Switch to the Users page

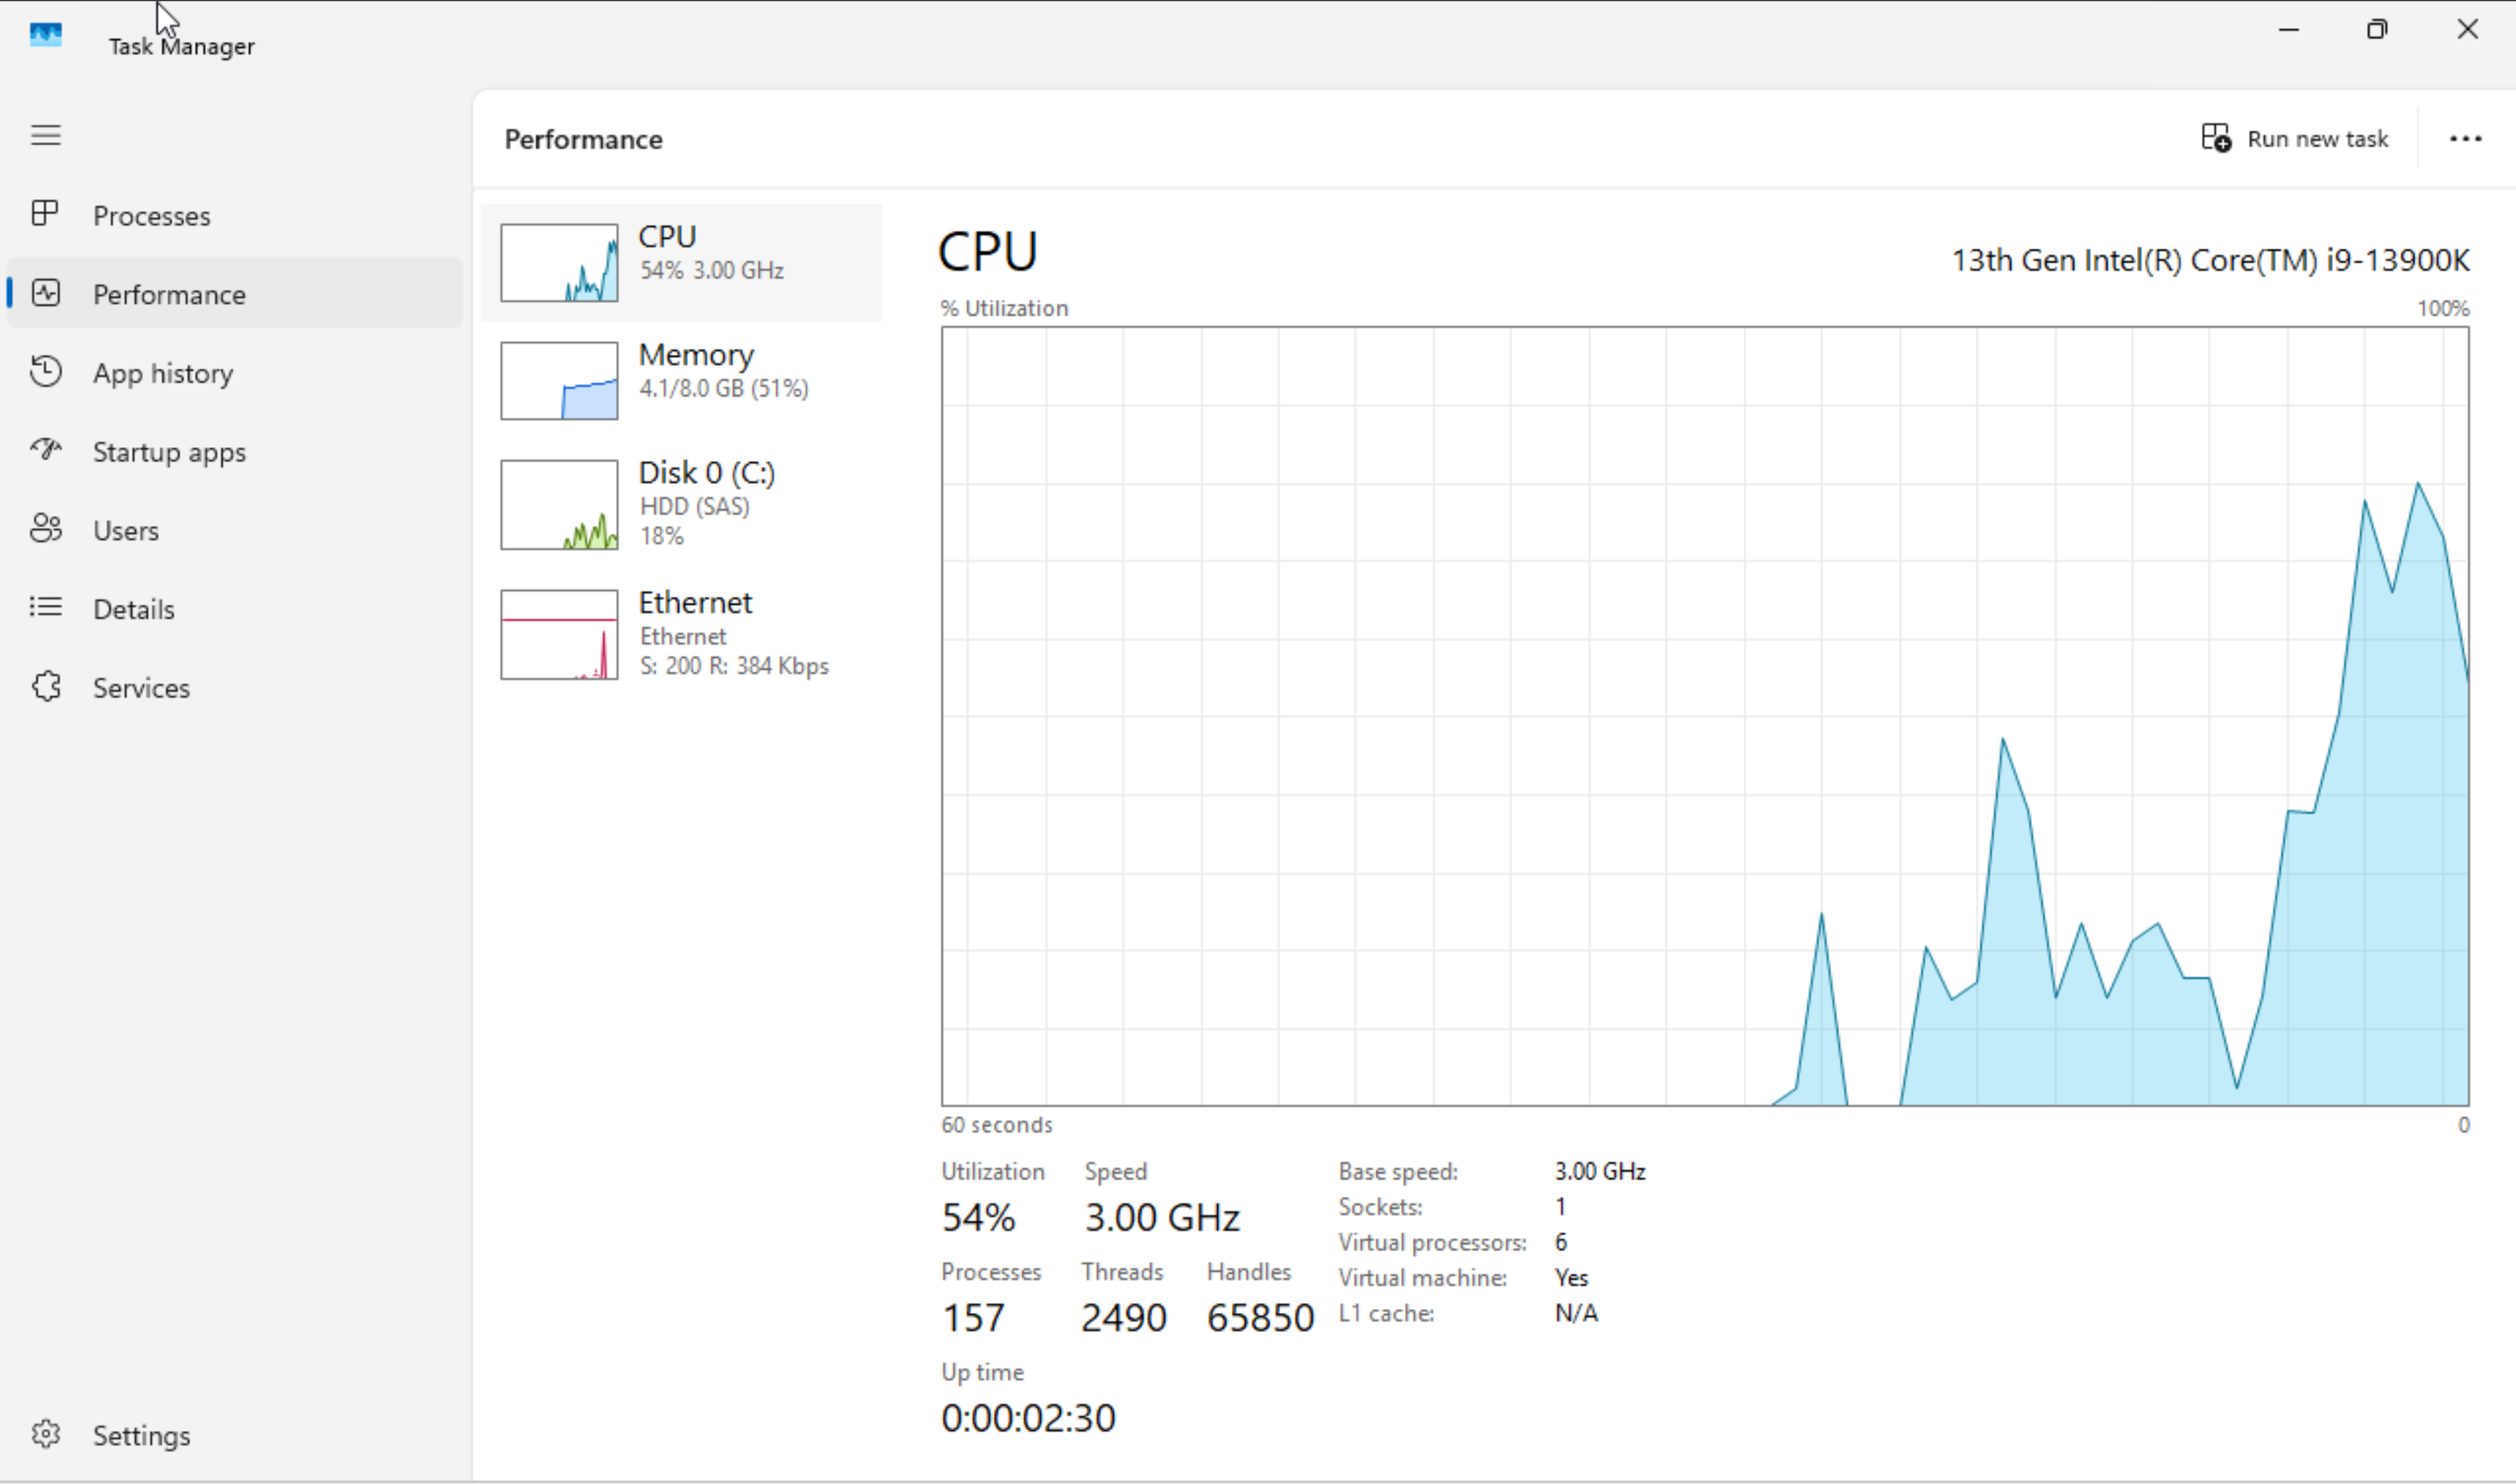point(235,530)
